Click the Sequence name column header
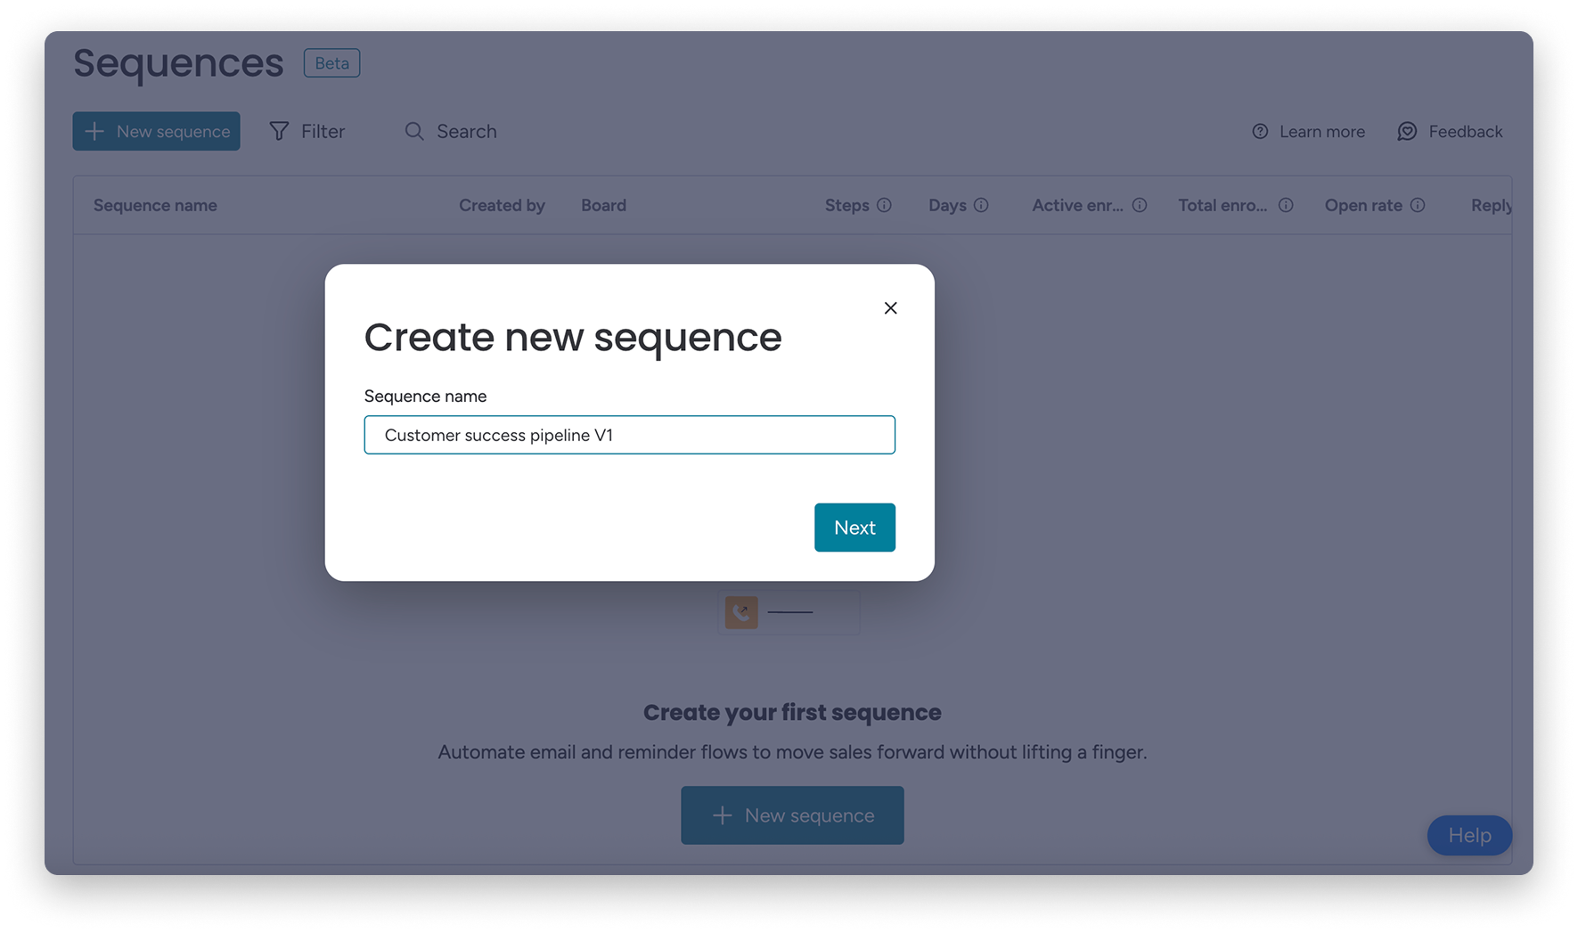Screen dimensions: 1578x933 tap(155, 205)
